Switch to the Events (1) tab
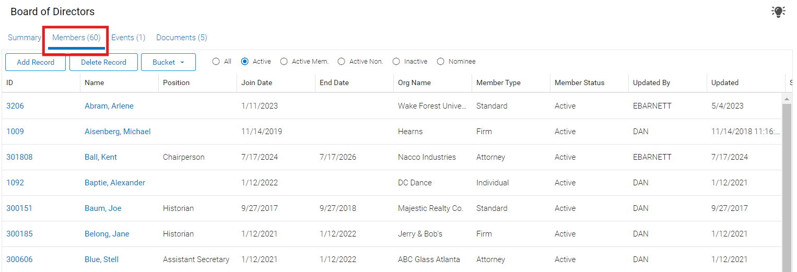The height and width of the screenshot is (272, 797). (x=128, y=38)
